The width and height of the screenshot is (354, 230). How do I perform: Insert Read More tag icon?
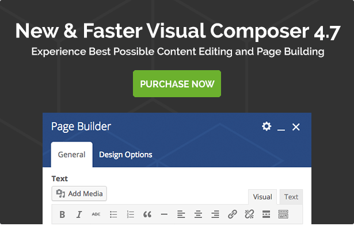pos(266,214)
